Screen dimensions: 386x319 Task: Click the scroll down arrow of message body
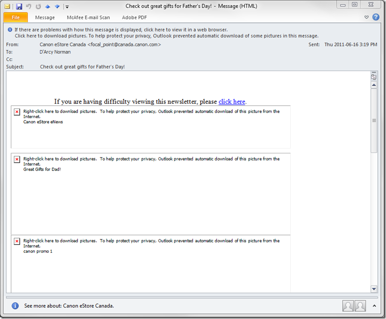(x=374, y=289)
